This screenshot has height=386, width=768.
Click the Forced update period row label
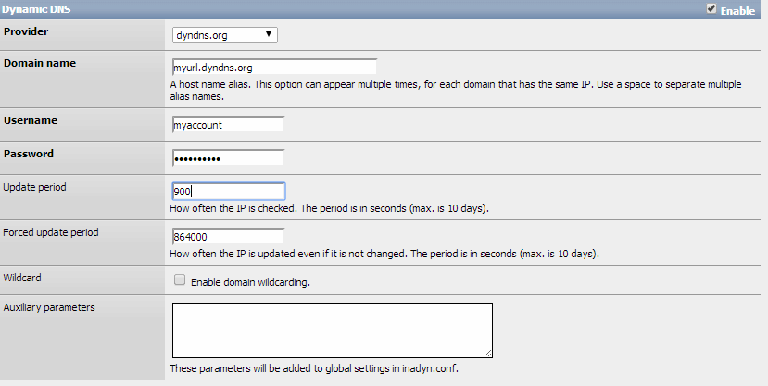[x=51, y=232]
